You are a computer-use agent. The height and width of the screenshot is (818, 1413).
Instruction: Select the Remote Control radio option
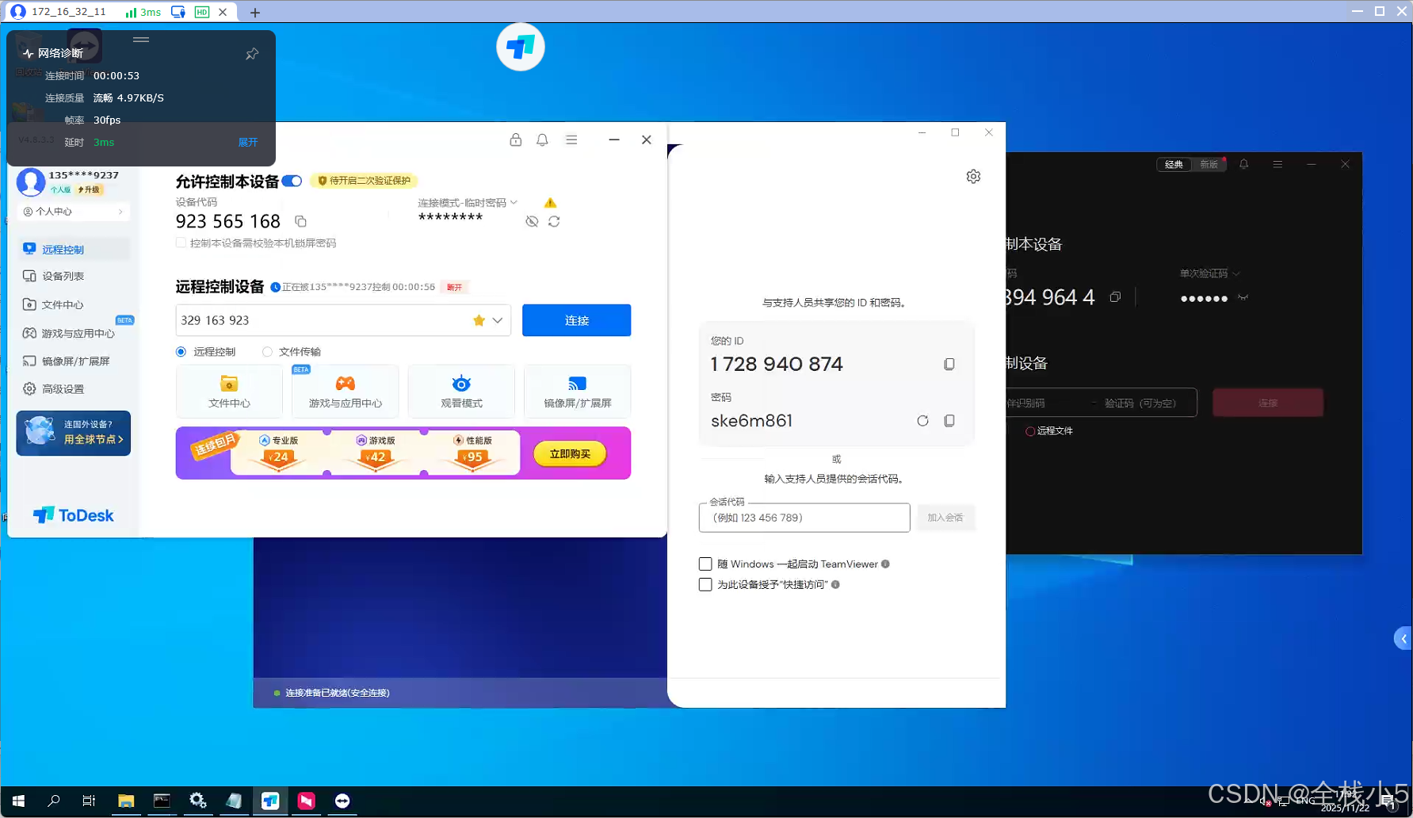pyautogui.click(x=181, y=351)
